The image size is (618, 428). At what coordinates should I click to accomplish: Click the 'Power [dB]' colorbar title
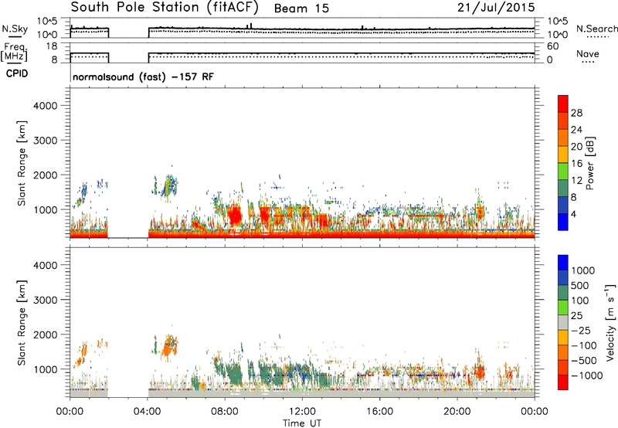pyautogui.click(x=589, y=163)
